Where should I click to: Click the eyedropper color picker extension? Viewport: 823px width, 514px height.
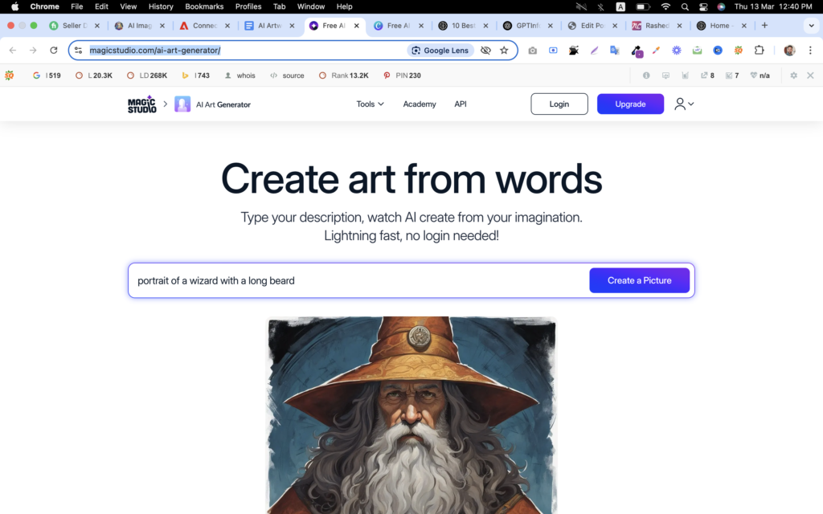coord(656,51)
